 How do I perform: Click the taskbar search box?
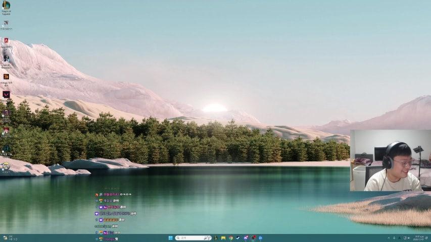coord(194,238)
